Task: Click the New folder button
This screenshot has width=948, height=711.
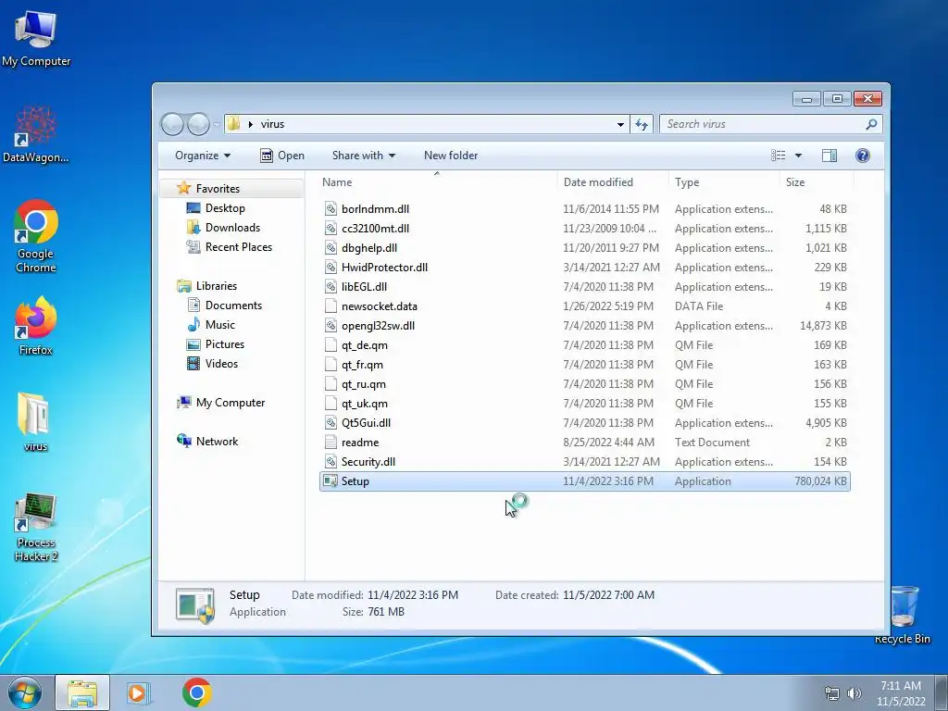Action: point(451,156)
